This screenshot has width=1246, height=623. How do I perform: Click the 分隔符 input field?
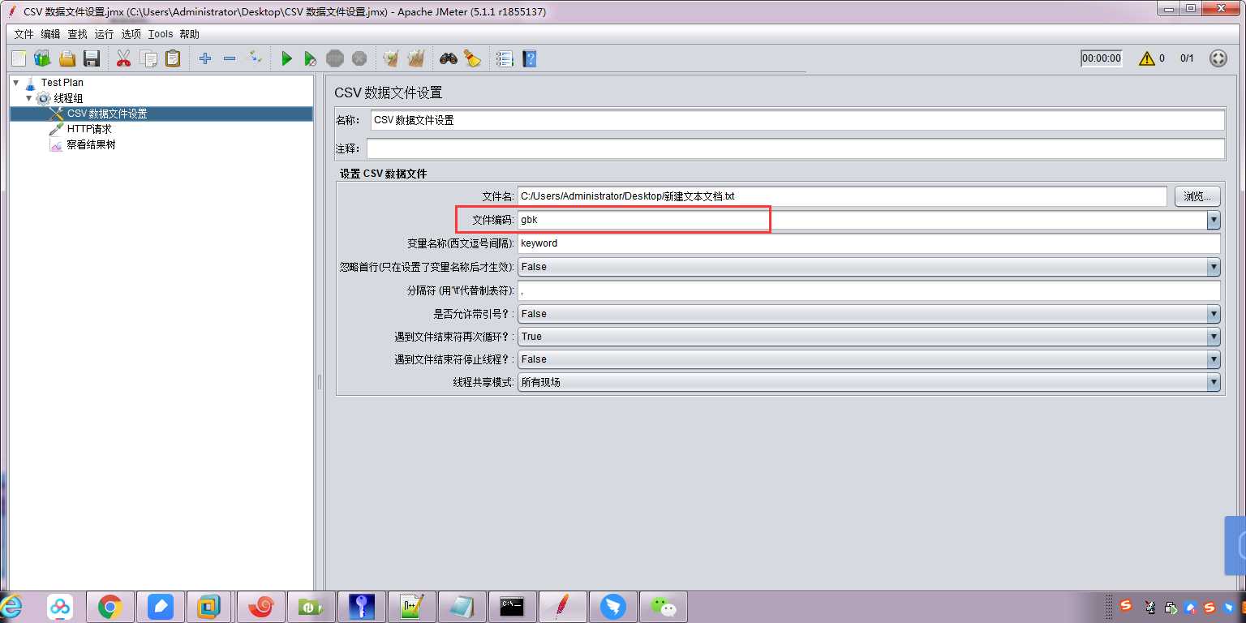tap(869, 290)
